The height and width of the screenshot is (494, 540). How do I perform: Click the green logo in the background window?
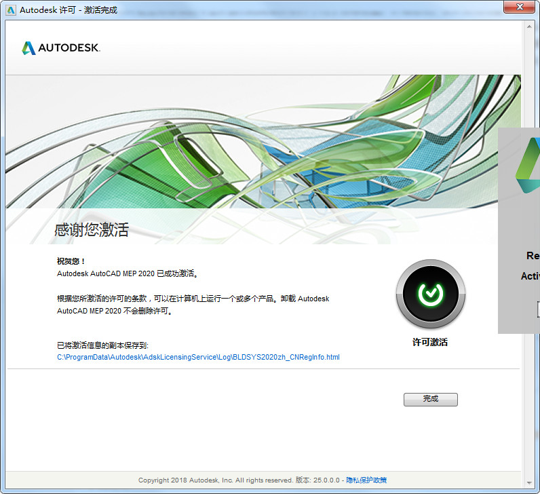[x=528, y=166]
